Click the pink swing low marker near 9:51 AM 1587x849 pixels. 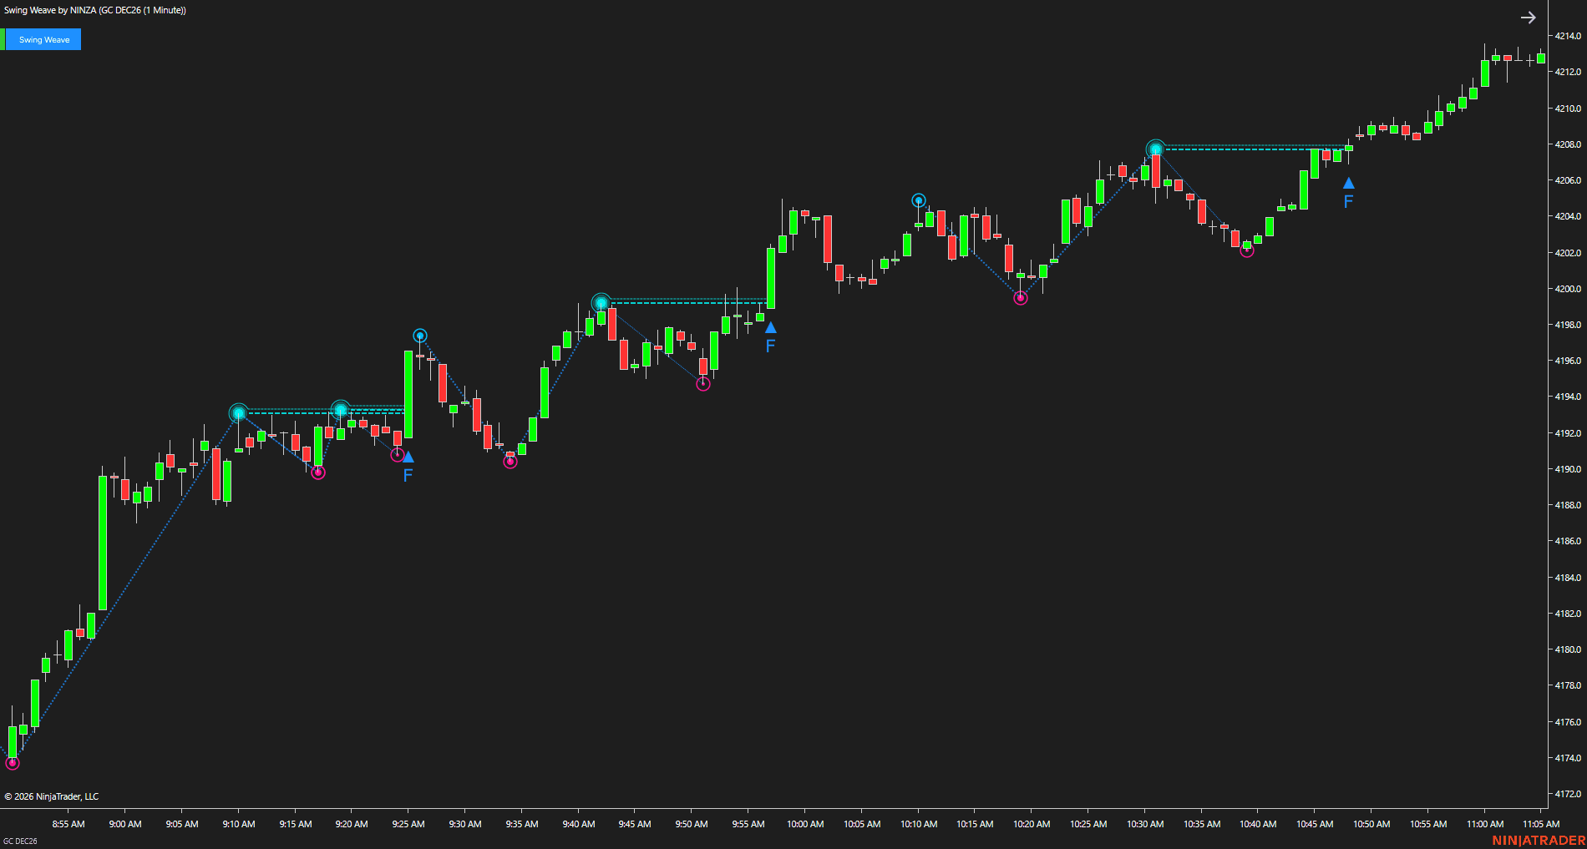703,384
